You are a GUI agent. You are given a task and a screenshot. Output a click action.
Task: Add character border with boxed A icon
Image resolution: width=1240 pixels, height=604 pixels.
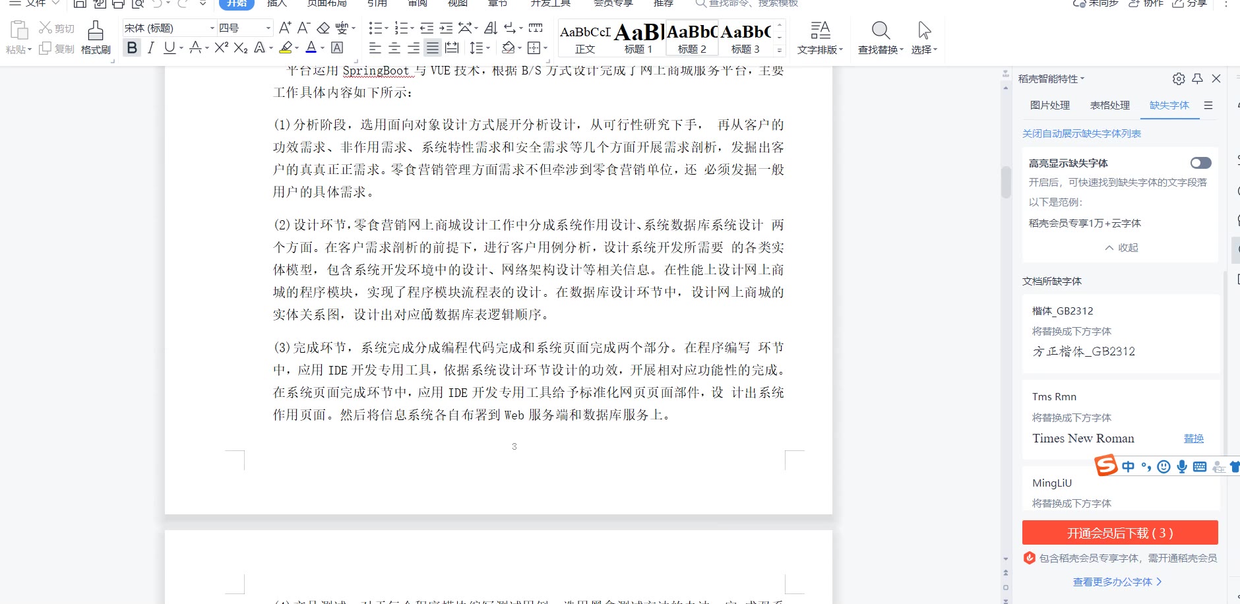tap(337, 47)
